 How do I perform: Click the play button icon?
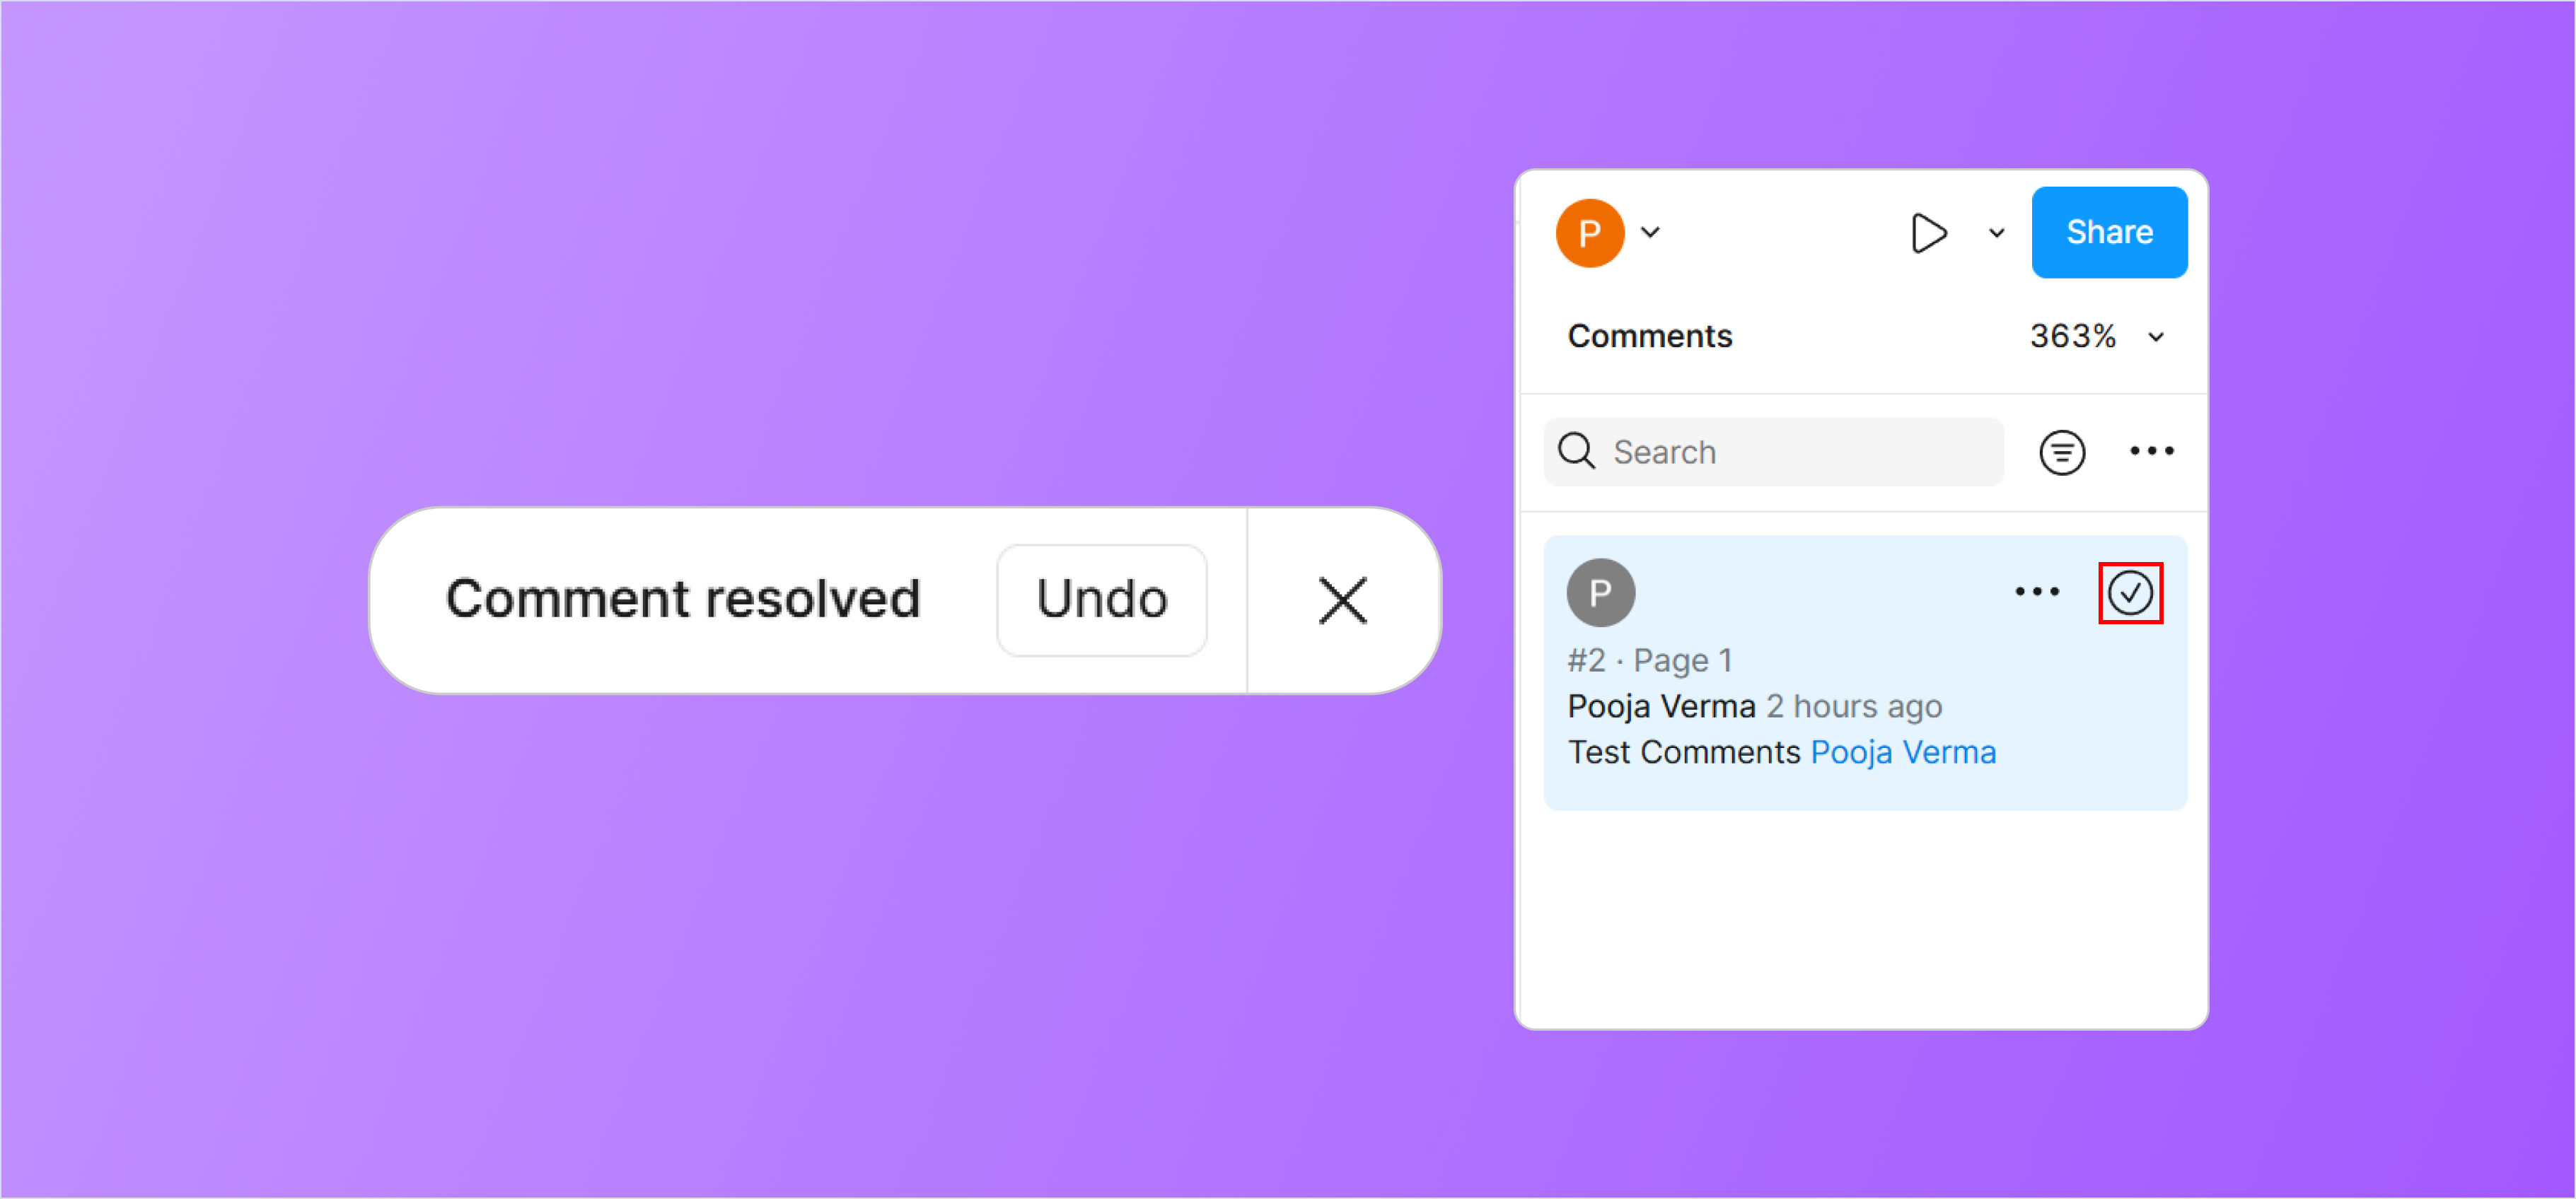(1925, 232)
